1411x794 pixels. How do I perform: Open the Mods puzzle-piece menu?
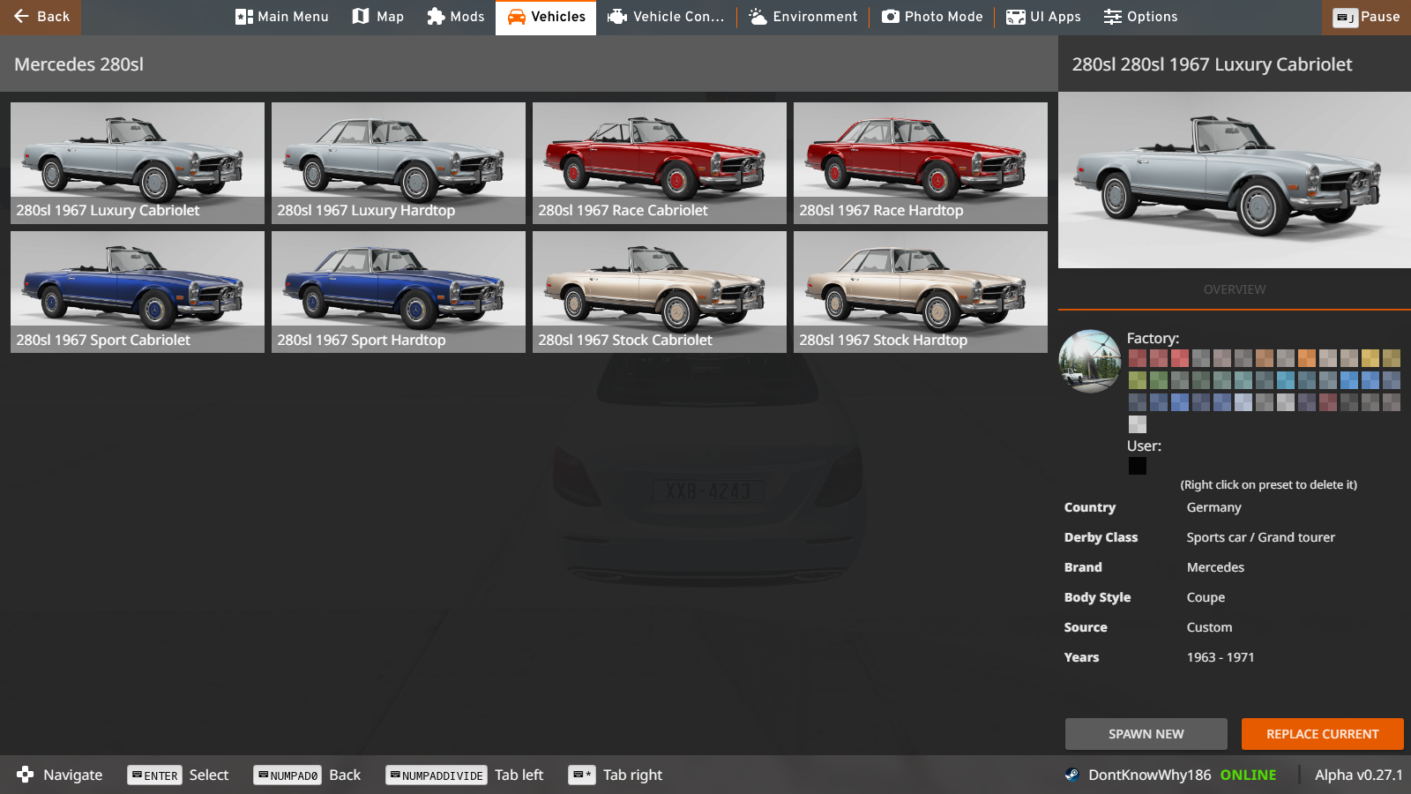(x=455, y=17)
